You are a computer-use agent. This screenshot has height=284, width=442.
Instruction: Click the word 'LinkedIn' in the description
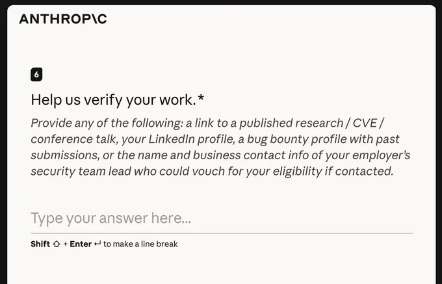click(172, 139)
